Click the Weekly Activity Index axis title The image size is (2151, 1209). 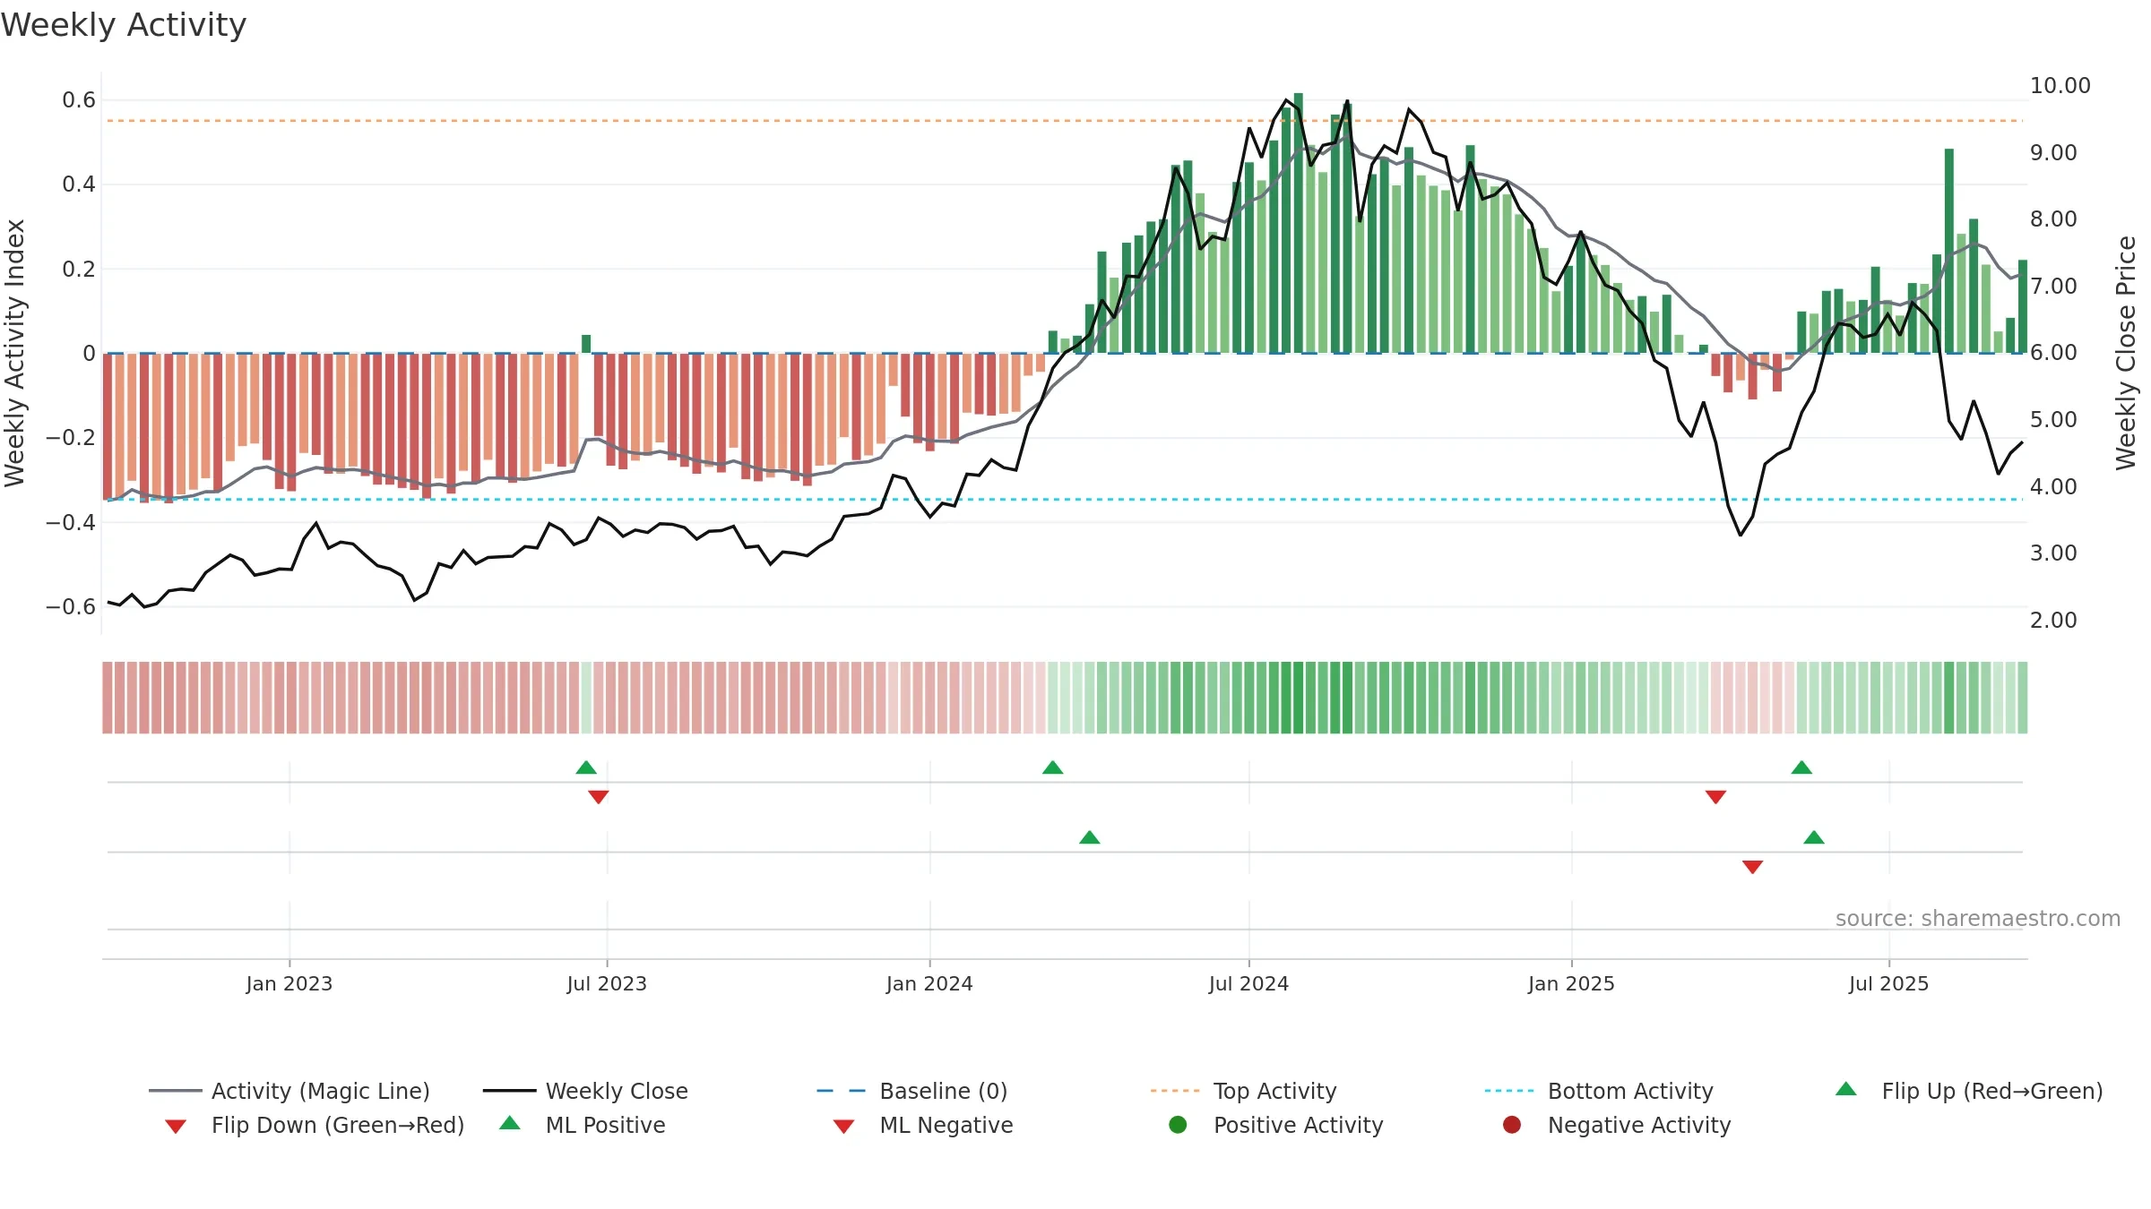click(x=14, y=353)
